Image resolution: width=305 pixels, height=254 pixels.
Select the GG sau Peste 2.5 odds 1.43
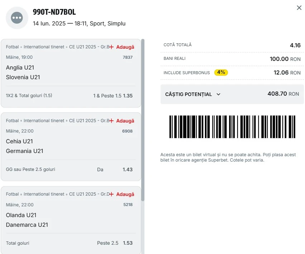click(127, 169)
